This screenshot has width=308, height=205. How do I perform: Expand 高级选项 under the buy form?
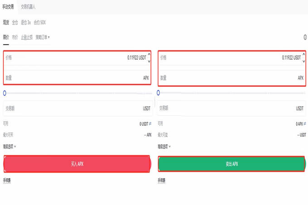tap(10, 146)
